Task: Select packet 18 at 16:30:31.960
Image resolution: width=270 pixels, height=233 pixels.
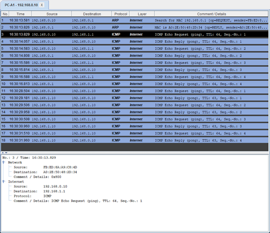Action: (x=134, y=140)
